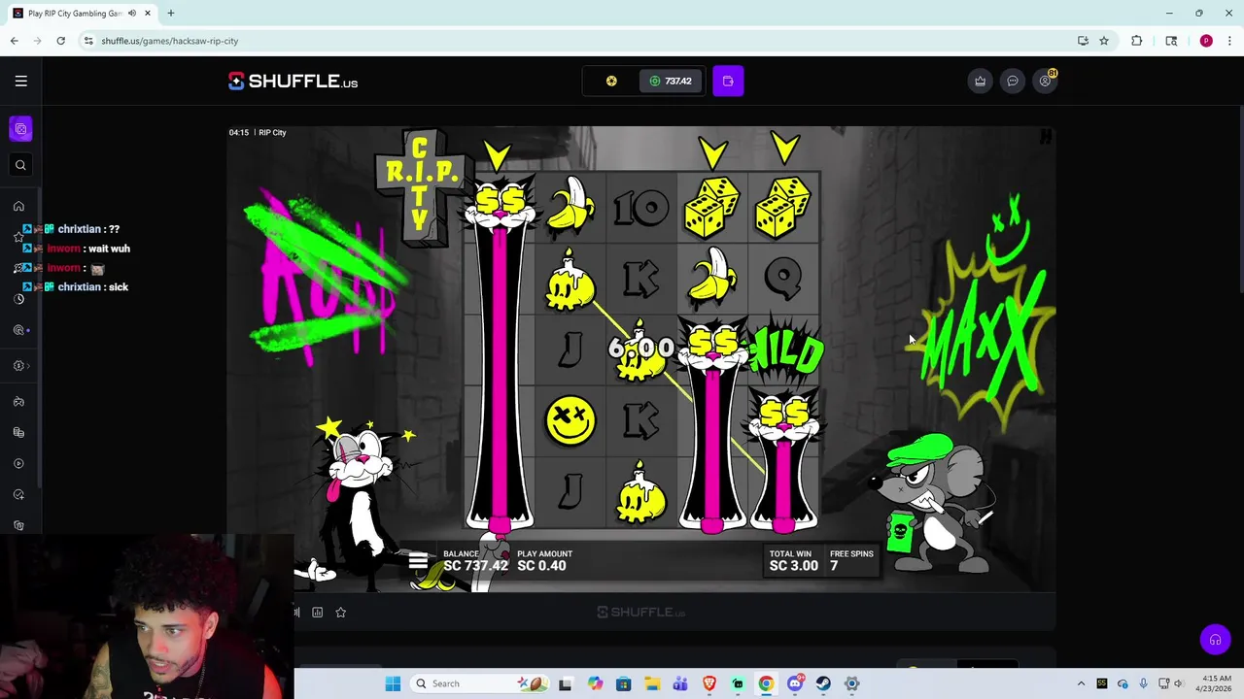1244x699 pixels.
Task: Click TOTAL WIN SC 3.00 display
Action: [793, 561]
